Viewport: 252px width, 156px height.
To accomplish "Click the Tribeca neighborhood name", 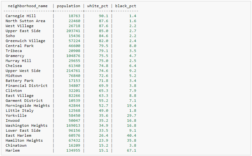I will click(14, 51).
